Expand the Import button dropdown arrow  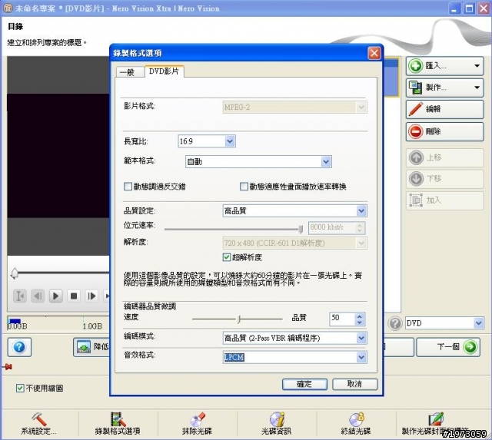[477, 66]
